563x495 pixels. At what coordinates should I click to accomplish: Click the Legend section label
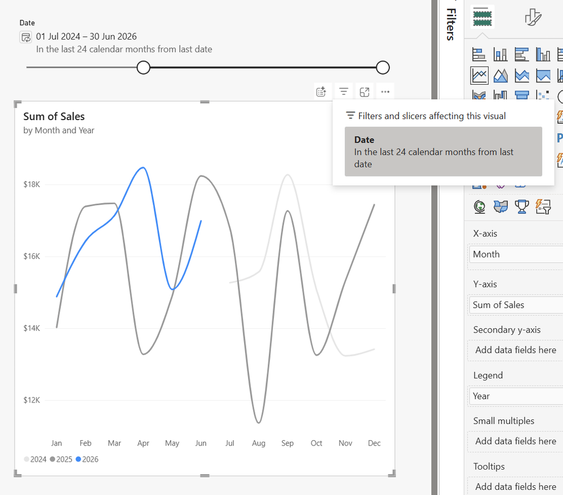[488, 375]
